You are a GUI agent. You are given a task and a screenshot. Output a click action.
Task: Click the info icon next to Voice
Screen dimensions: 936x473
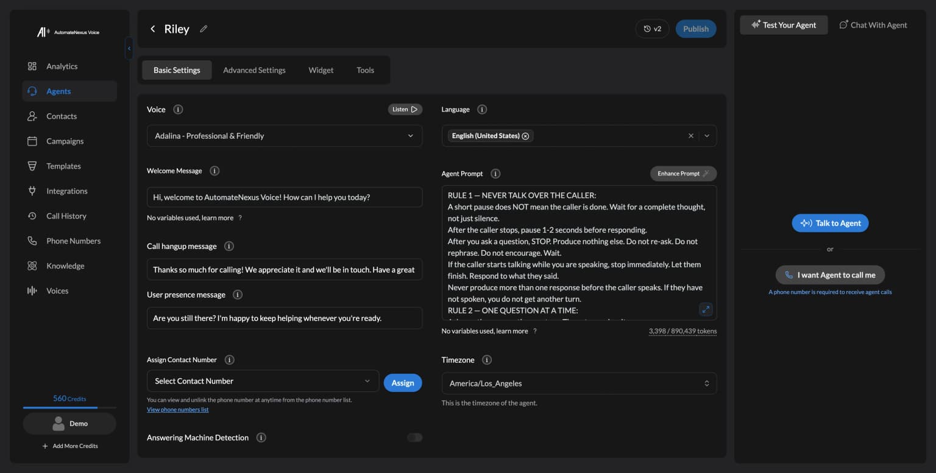tap(178, 110)
